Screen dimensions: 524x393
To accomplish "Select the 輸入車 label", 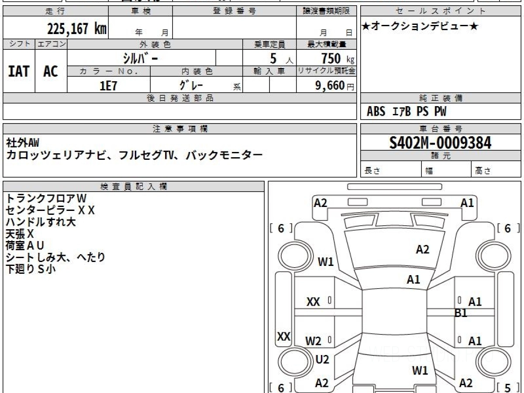I will tap(269, 71).
